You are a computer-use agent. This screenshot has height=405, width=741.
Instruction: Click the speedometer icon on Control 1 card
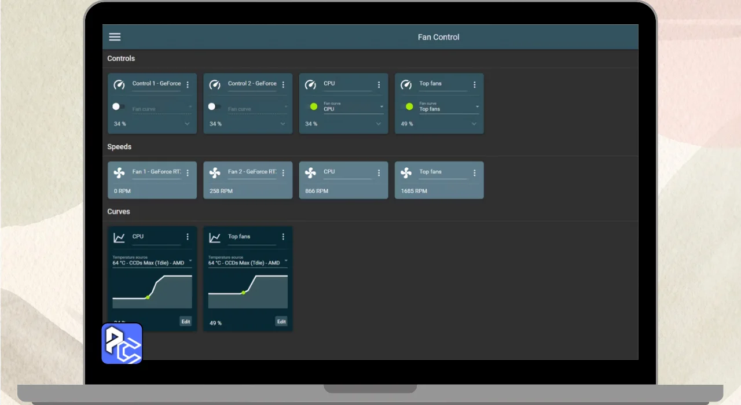click(x=119, y=84)
